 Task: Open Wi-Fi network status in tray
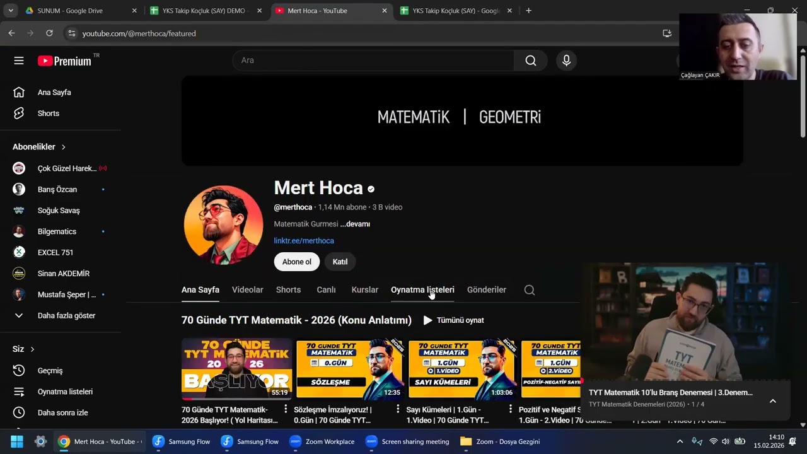713,441
